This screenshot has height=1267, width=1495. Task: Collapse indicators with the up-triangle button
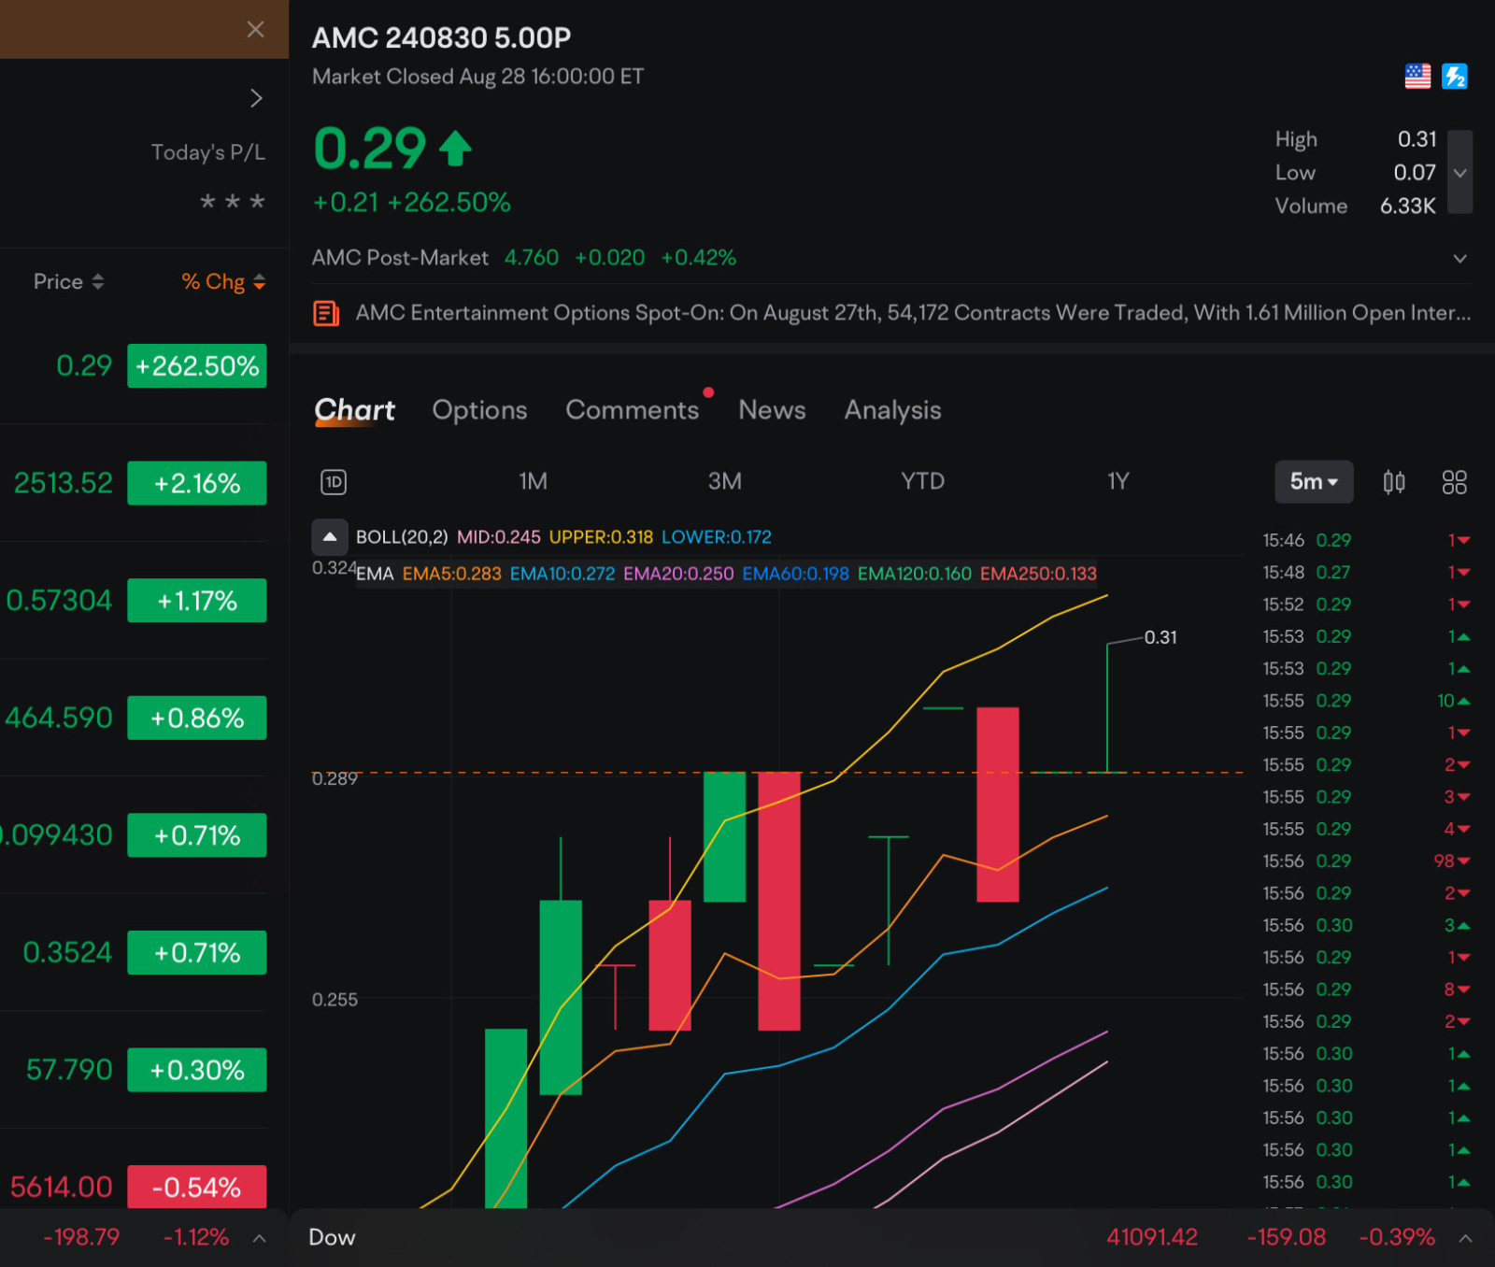[330, 537]
